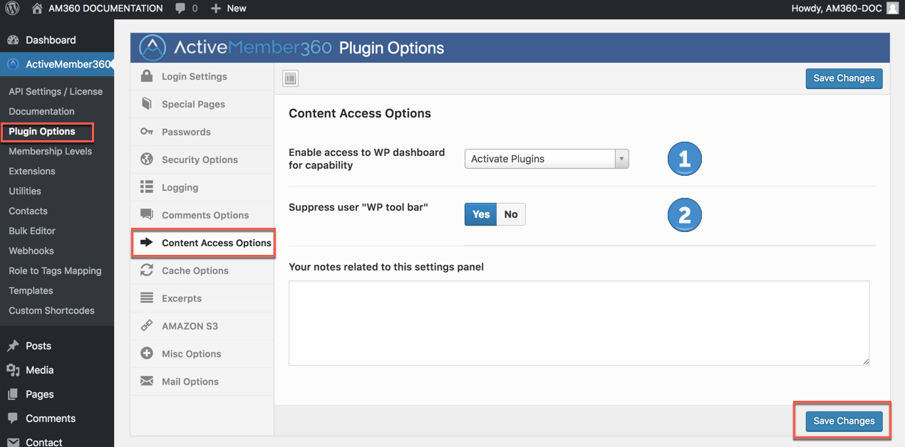Click AM360 DOCUMENTATION site link

coord(105,9)
